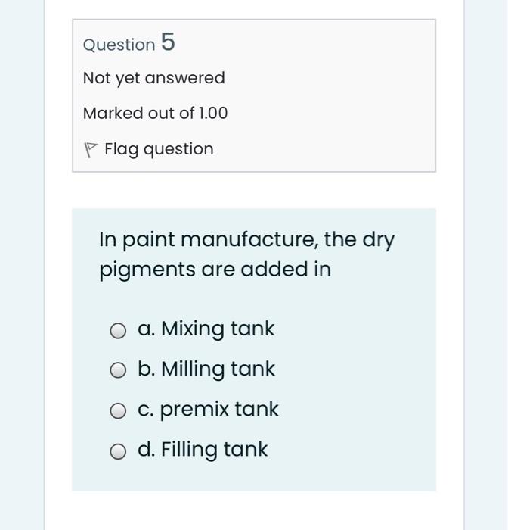Screen dimensions: 508x530
Task: Click the 'Not yet answered' status text
Action: coord(153,78)
